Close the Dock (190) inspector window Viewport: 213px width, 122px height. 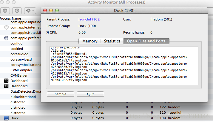tap(45, 10)
